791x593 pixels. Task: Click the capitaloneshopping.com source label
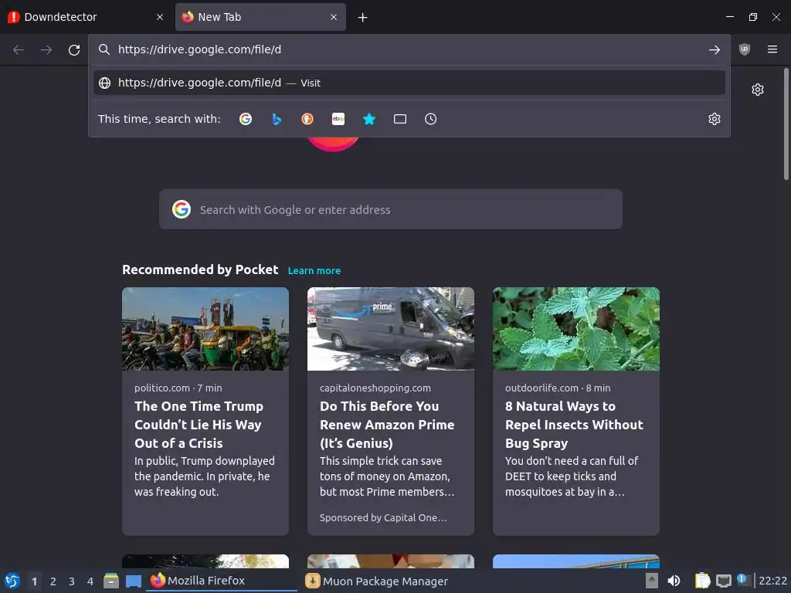375,388
